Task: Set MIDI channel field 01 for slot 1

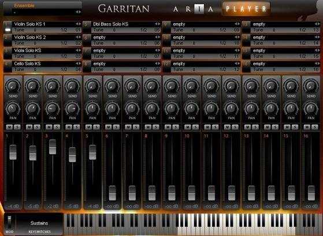Action: pyautogui.click(x=78, y=30)
